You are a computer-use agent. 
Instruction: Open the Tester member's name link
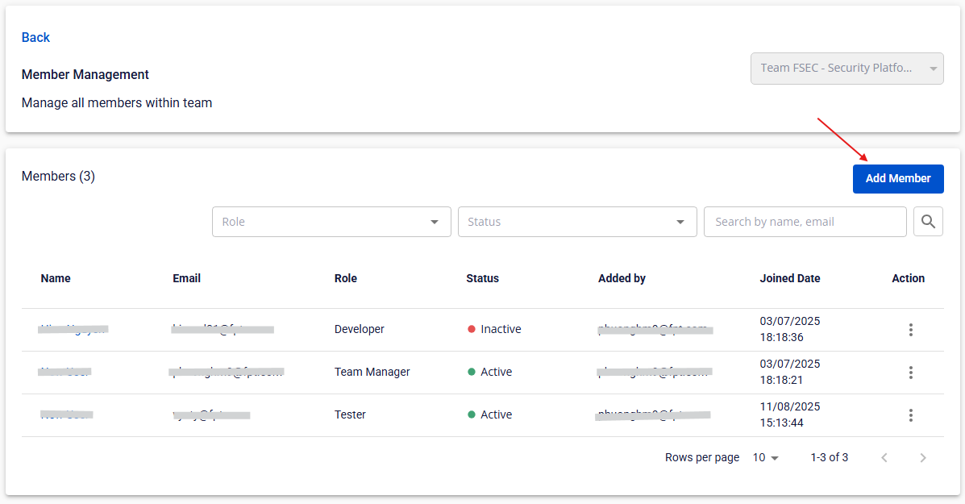(x=66, y=414)
